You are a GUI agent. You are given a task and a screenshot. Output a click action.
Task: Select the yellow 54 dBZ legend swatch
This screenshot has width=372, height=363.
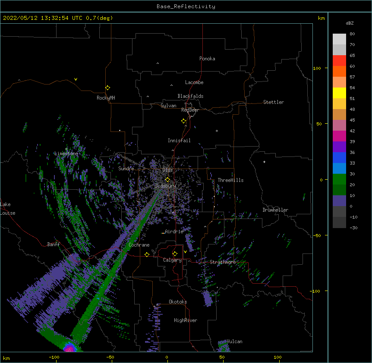pyautogui.click(x=339, y=93)
